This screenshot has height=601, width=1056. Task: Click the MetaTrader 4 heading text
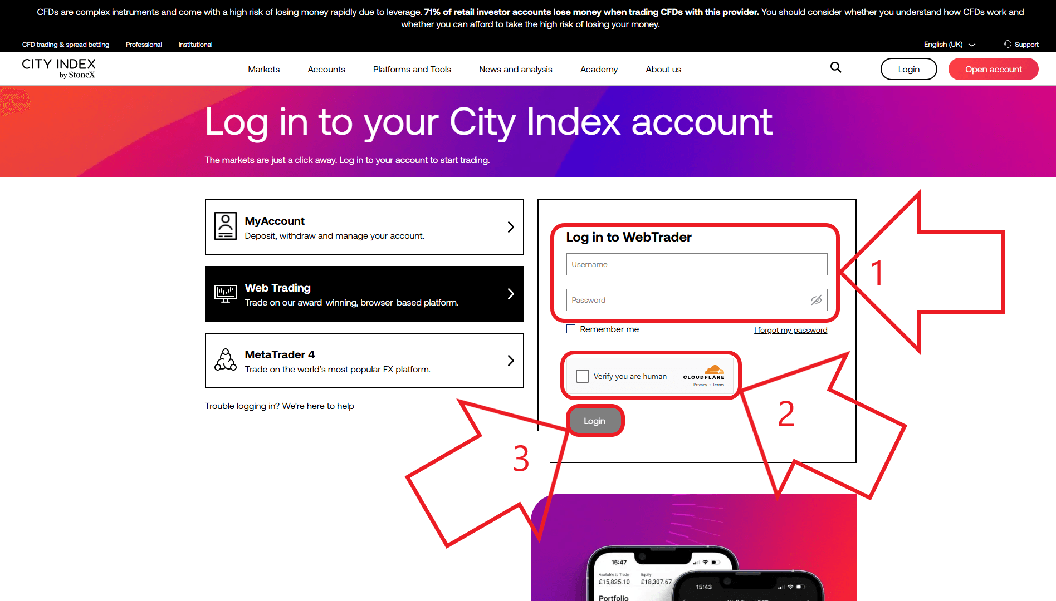tap(280, 354)
